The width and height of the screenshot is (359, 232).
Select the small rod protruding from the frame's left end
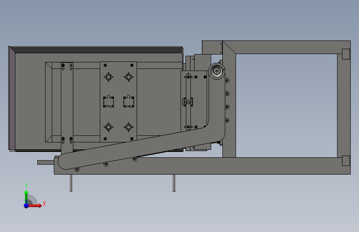46,162
